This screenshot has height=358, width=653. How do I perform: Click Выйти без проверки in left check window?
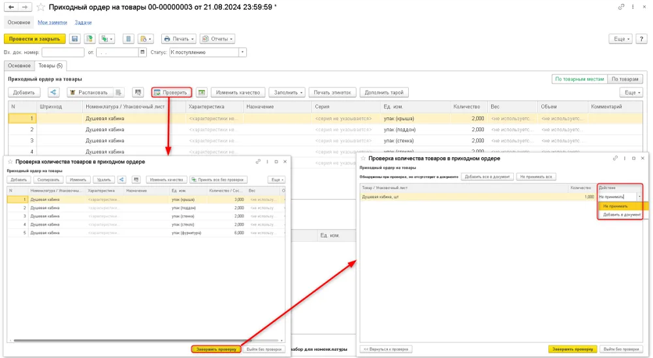(264, 350)
